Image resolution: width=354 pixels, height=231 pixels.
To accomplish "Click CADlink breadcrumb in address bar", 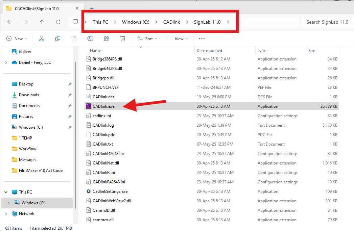I will point(171,22).
